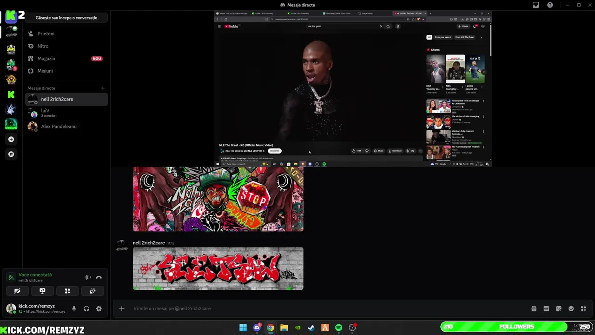Select 'From your search' chip in stream
This screenshot has height=335, width=595.
443,37
